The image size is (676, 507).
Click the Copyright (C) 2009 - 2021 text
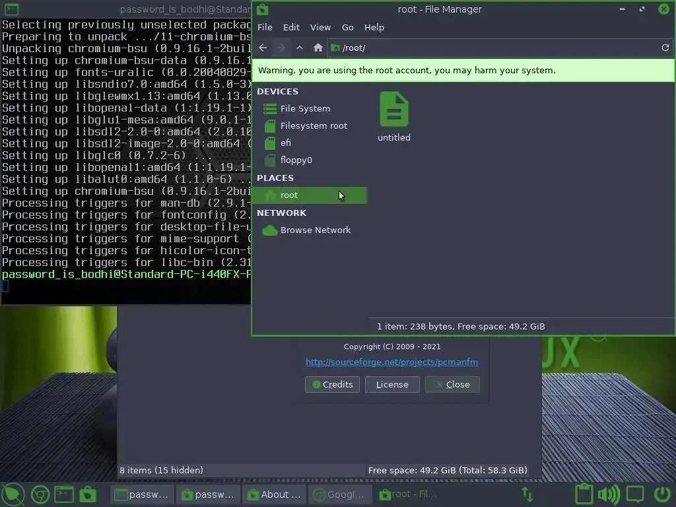pos(392,347)
